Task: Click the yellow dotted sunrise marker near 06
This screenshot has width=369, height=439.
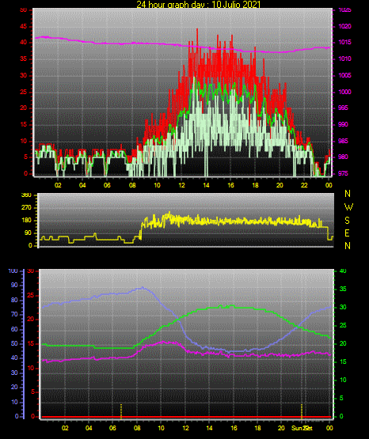Action: (x=121, y=411)
